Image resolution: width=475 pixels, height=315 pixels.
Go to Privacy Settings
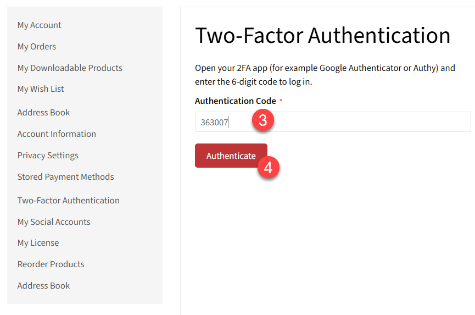48,156
